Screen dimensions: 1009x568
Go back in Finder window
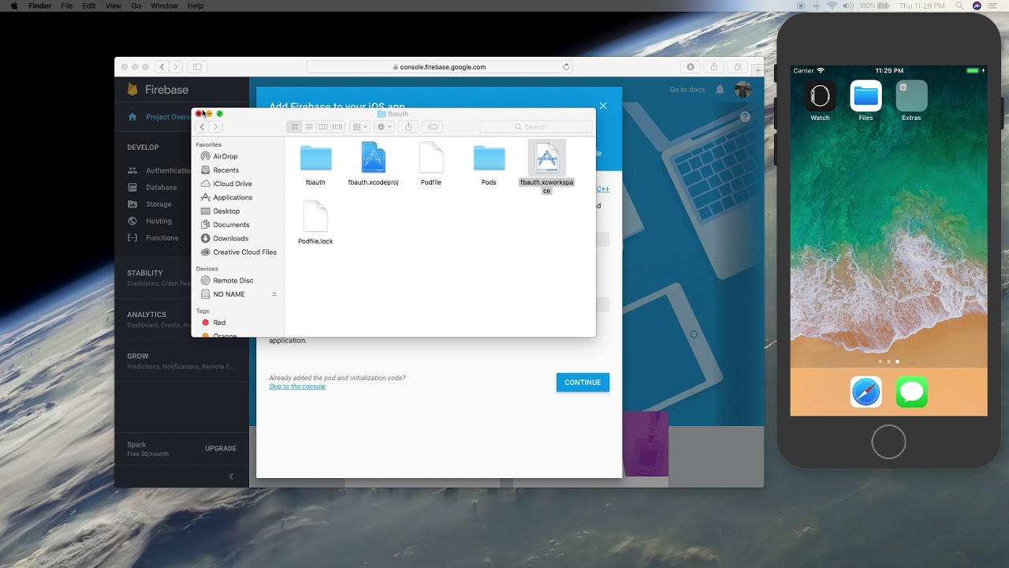(203, 126)
